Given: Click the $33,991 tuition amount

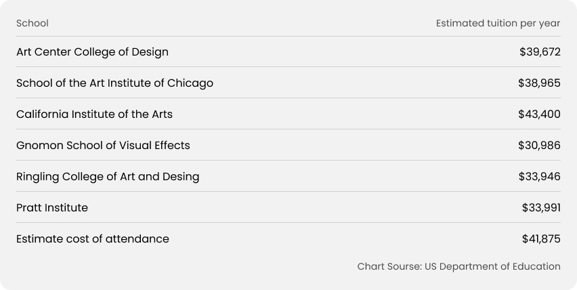Looking at the screenshot, I should [x=541, y=207].
